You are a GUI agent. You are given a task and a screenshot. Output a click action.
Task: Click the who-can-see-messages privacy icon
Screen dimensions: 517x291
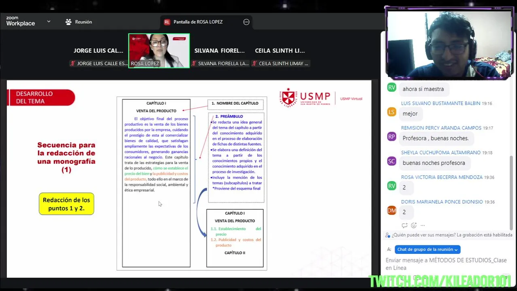pos(388,235)
